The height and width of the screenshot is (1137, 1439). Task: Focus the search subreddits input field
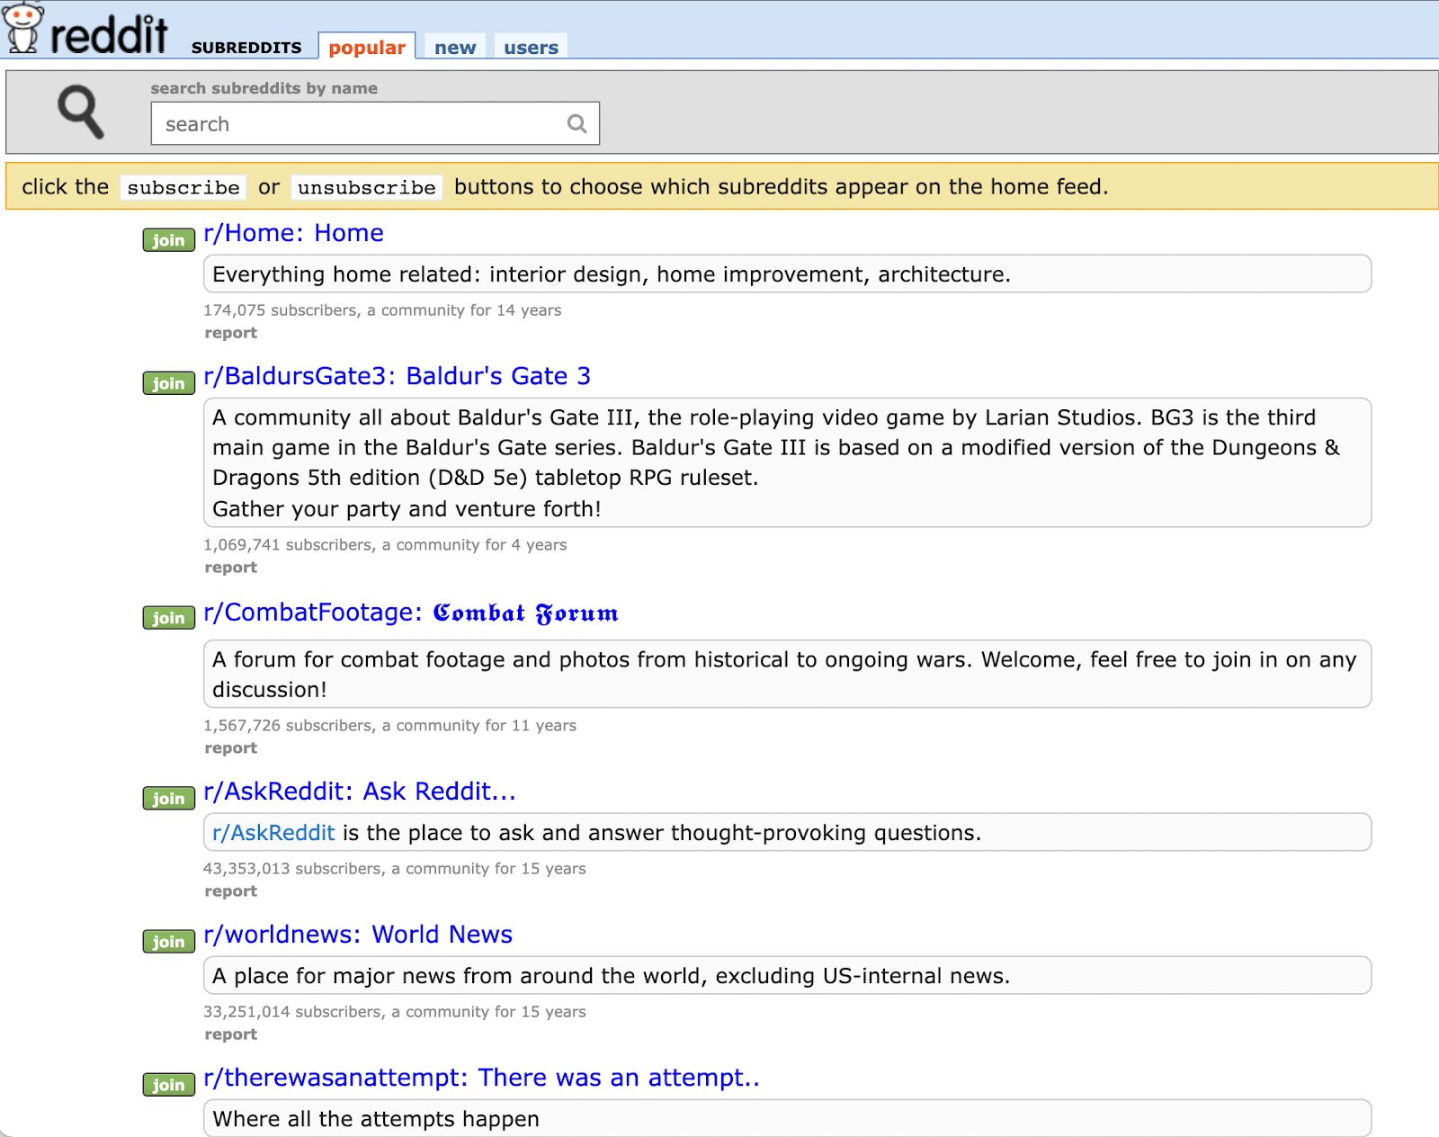375,123
